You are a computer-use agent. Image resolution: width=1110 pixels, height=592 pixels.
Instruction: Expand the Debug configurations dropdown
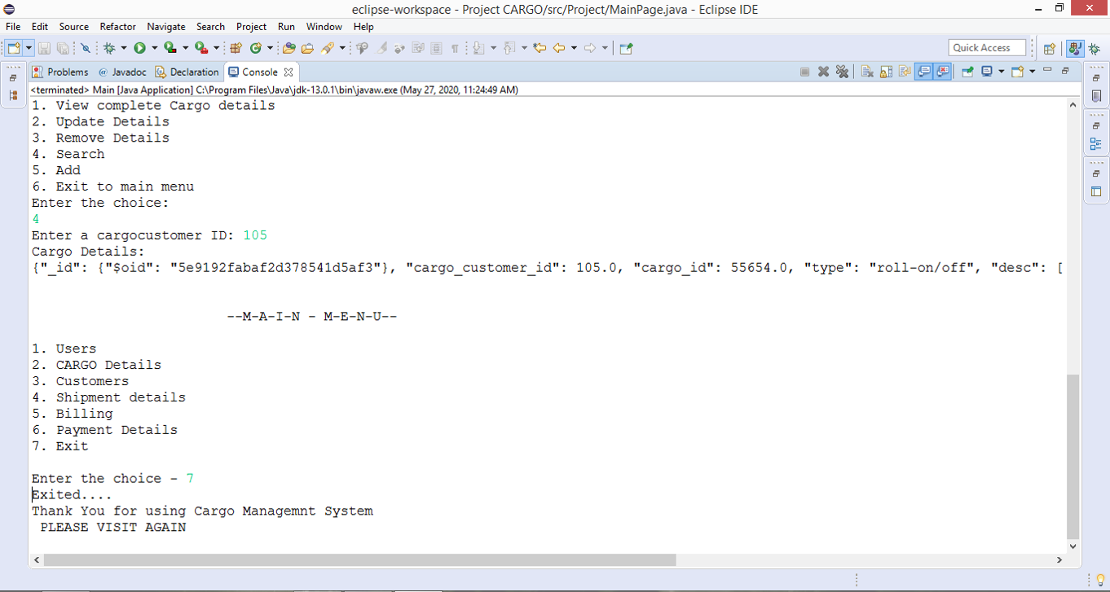(124, 48)
